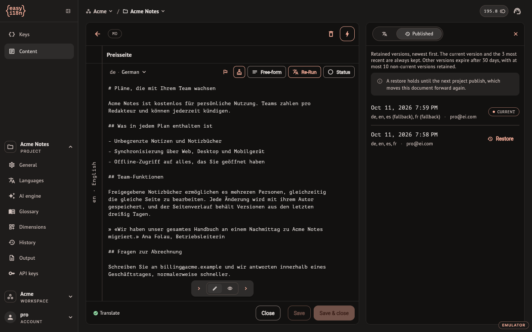Open AI engine settings

pos(39,196)
